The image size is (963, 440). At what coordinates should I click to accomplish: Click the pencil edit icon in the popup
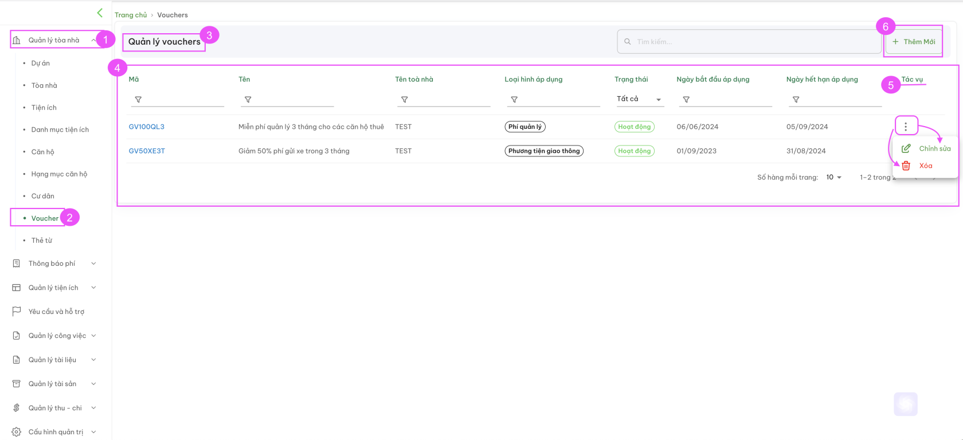tap(906, 148)
